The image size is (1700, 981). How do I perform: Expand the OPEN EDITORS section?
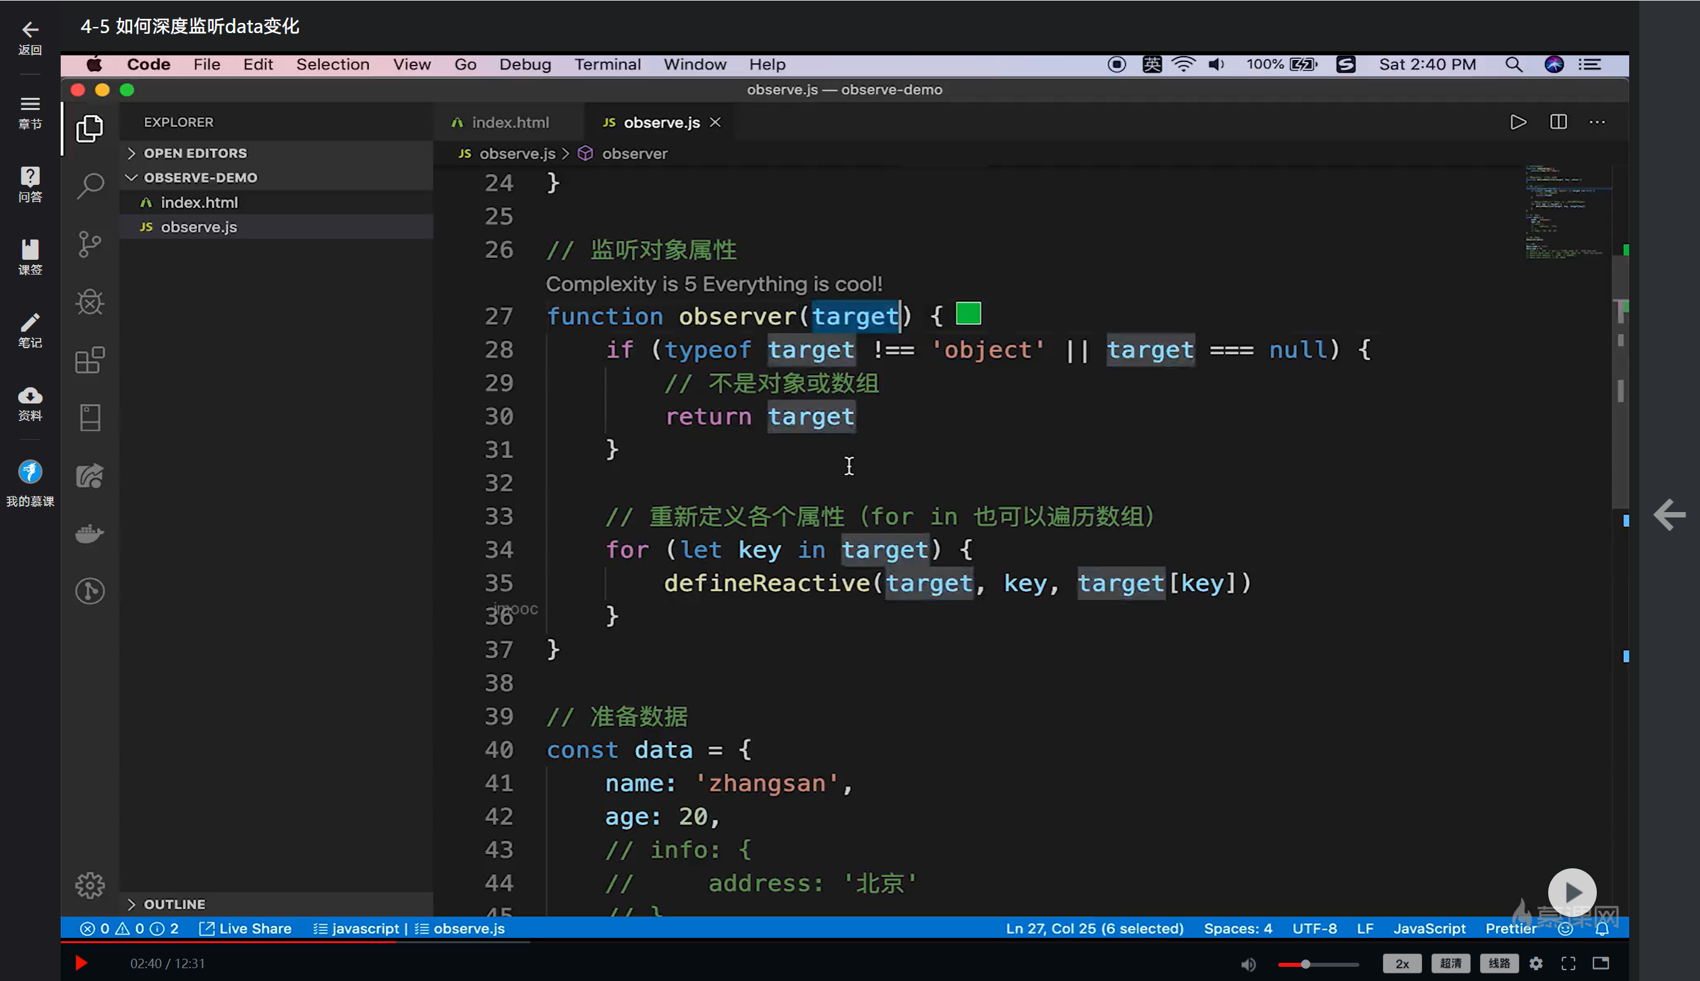(195, 153)
